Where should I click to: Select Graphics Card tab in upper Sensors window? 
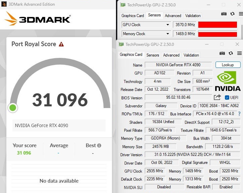[x=133, y=16]
